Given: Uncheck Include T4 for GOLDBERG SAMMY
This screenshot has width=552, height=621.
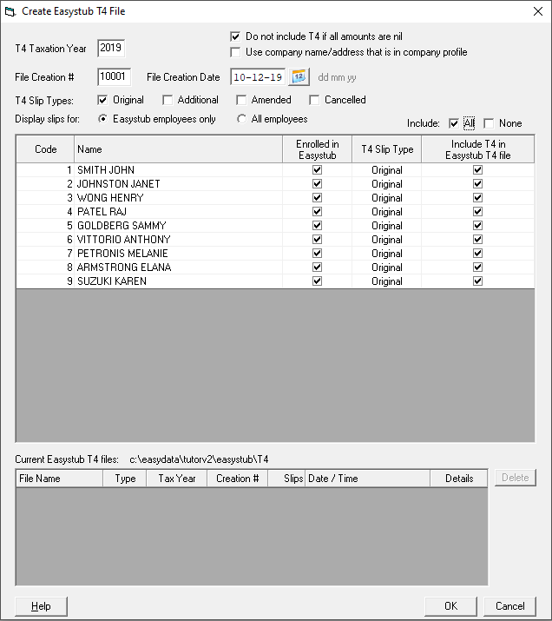Looking at the screenshot, I should pyautogui.click(x=477, y=225).
